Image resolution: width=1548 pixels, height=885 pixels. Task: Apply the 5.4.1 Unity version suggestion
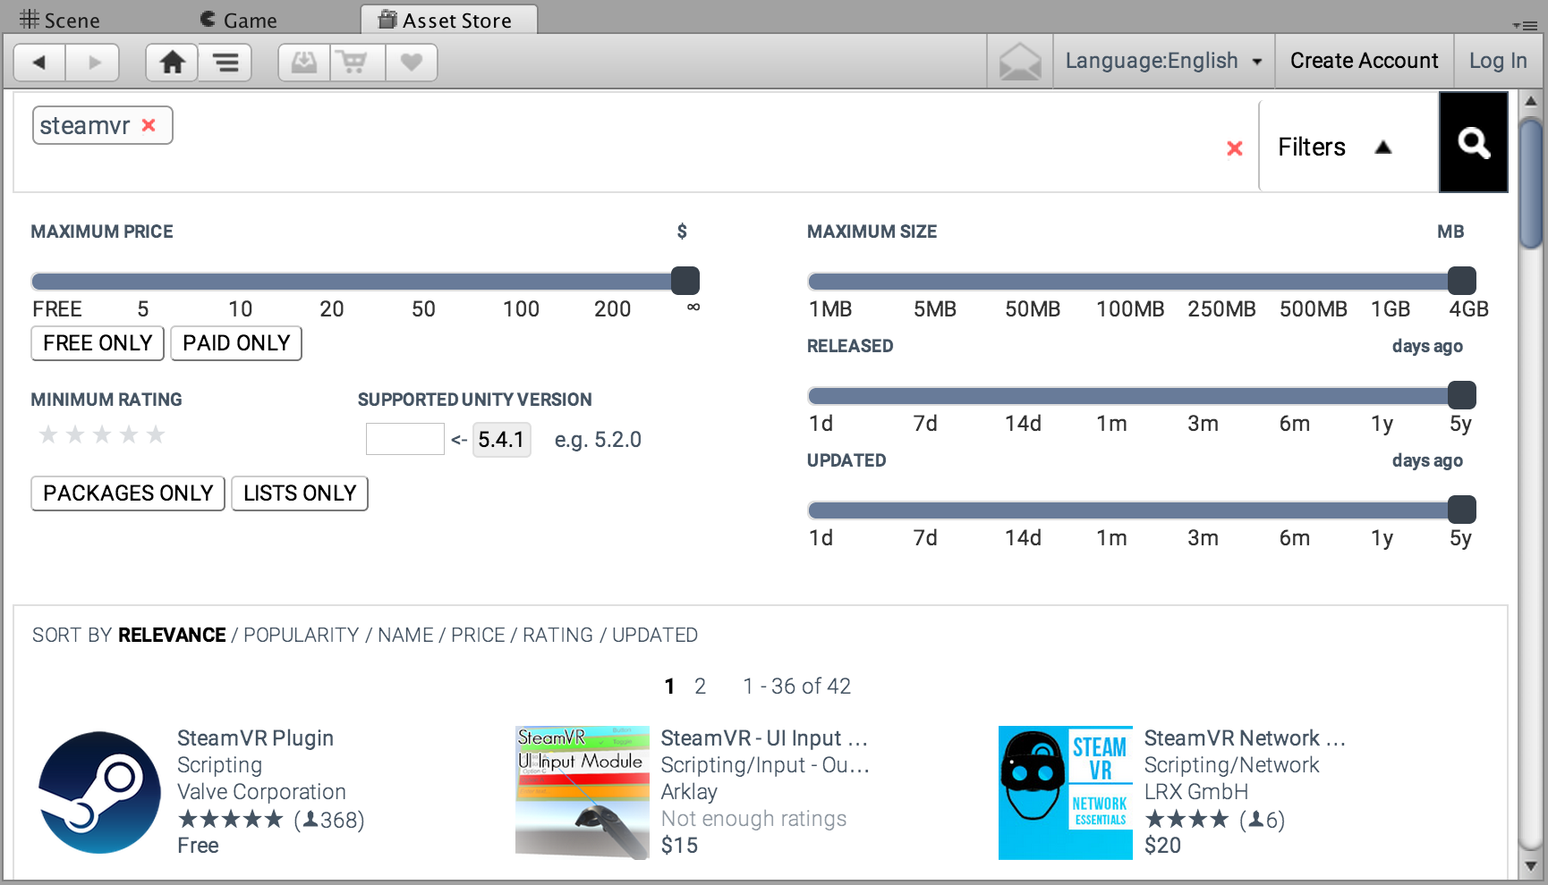[x=501, y=439]
